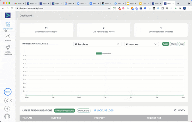This screenshot has height=122, width=192.
Task: Reload the current page
Action: tap(12, 8)
